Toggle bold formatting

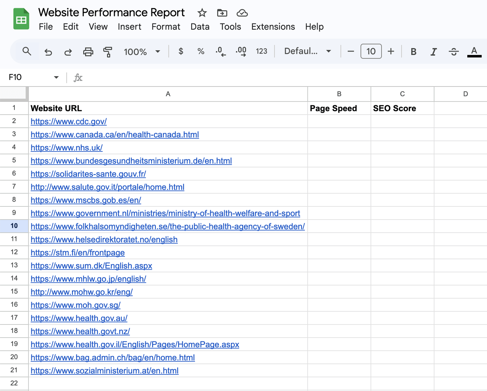click(413, 52)
